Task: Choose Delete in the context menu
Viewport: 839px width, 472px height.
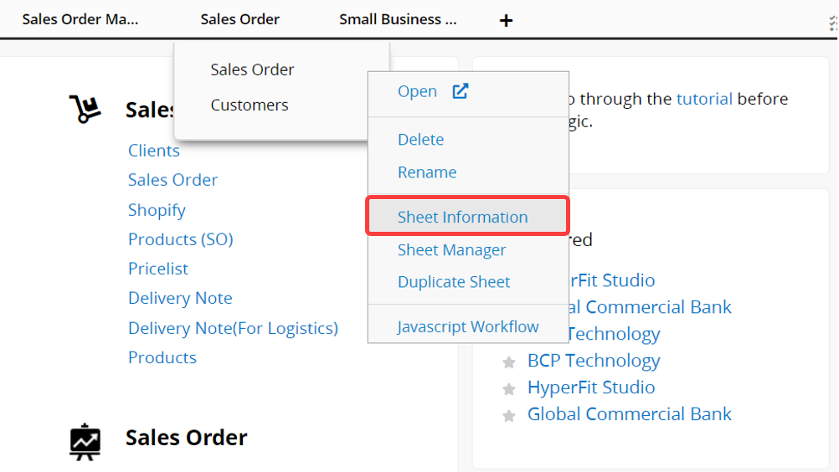Action: [x=420, y=140]
